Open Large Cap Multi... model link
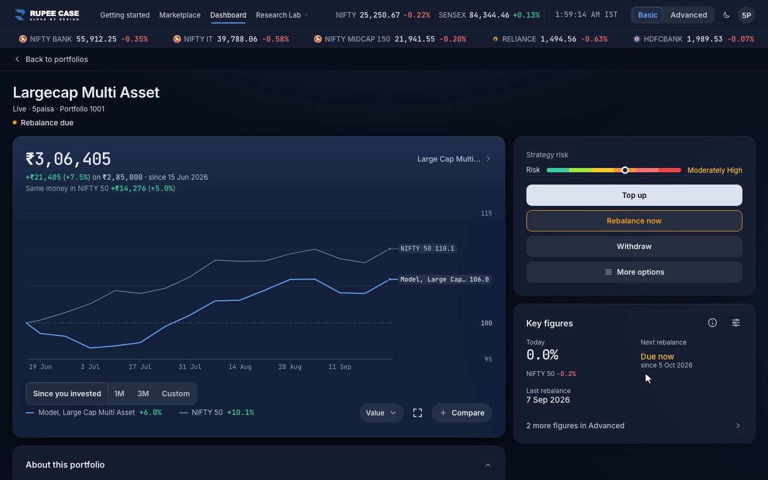The height and width of the screenshot is (480, 768). click(x=454, y=159)
